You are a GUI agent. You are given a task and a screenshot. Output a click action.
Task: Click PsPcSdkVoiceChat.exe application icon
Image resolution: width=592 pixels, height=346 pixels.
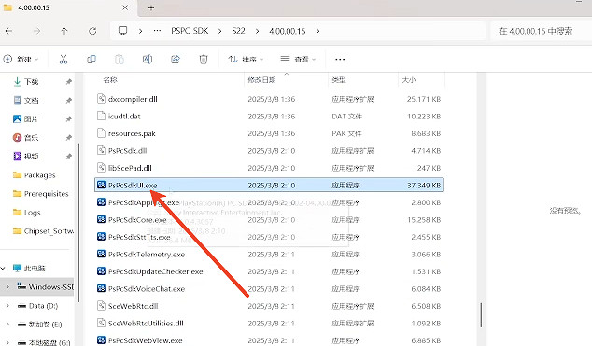coord(101,289)
